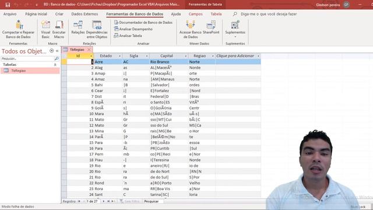Open Acessar Banco de Dados
This screenshot has width=373, height=210.
click(x=191, y=29)
